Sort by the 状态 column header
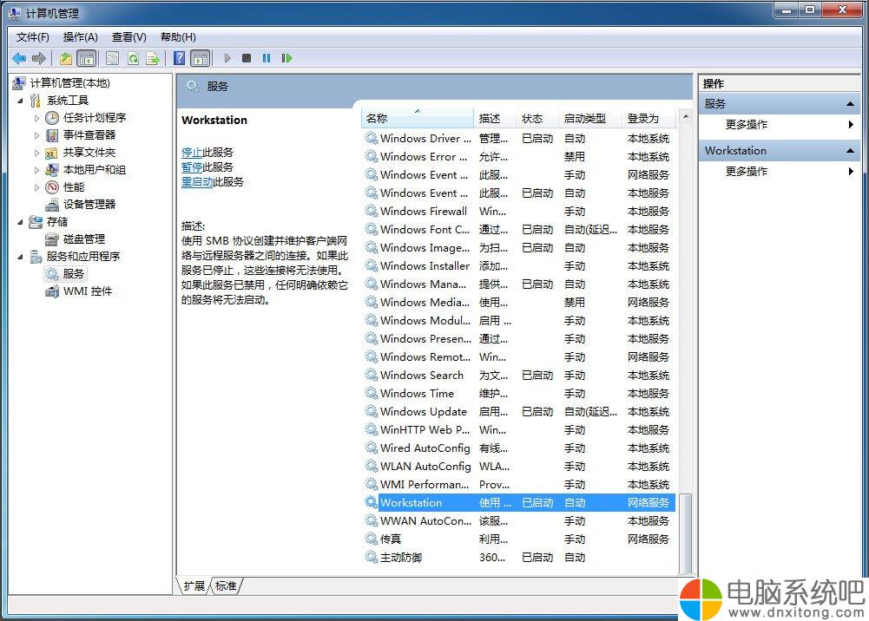The height and width of the screenshot is (621, 869). (x=537, y=119)
